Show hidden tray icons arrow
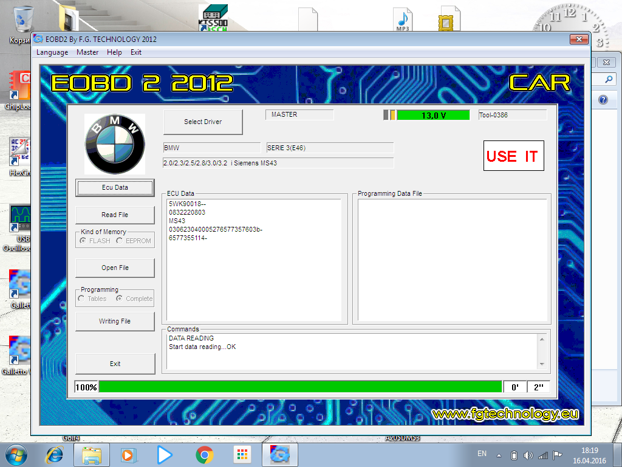 (499, 455)
